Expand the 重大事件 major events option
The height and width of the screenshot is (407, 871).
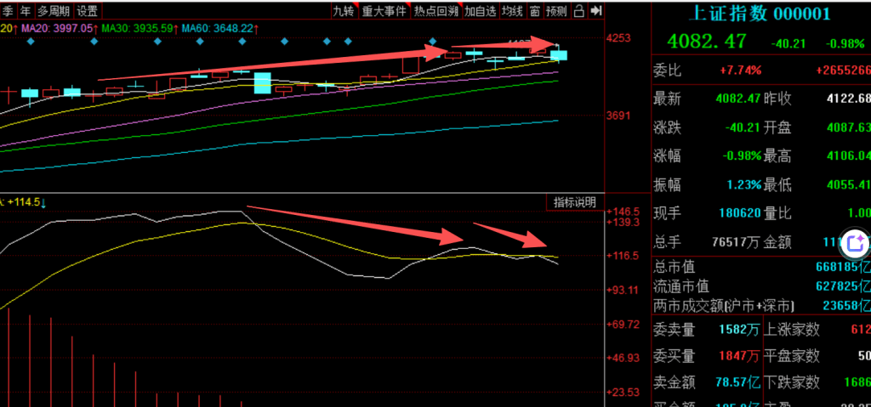click(x=384, y=11)
